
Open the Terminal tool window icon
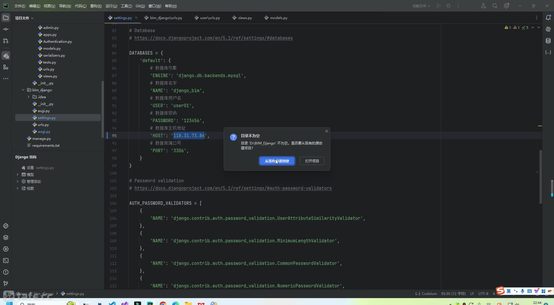6,261
